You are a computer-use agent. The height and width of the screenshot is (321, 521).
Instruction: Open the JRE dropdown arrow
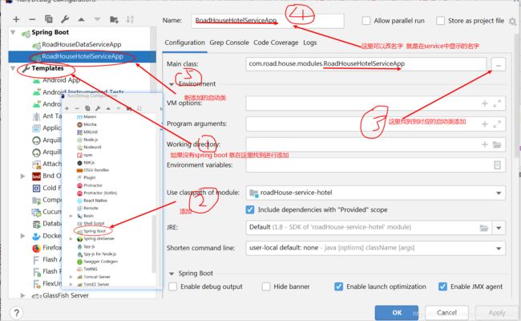pos(499,228)
